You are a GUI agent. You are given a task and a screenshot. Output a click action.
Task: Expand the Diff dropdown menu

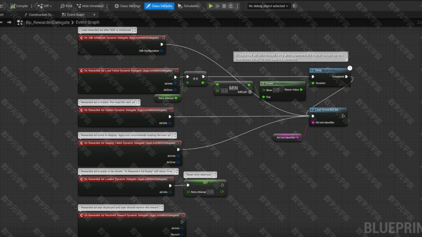51,6
